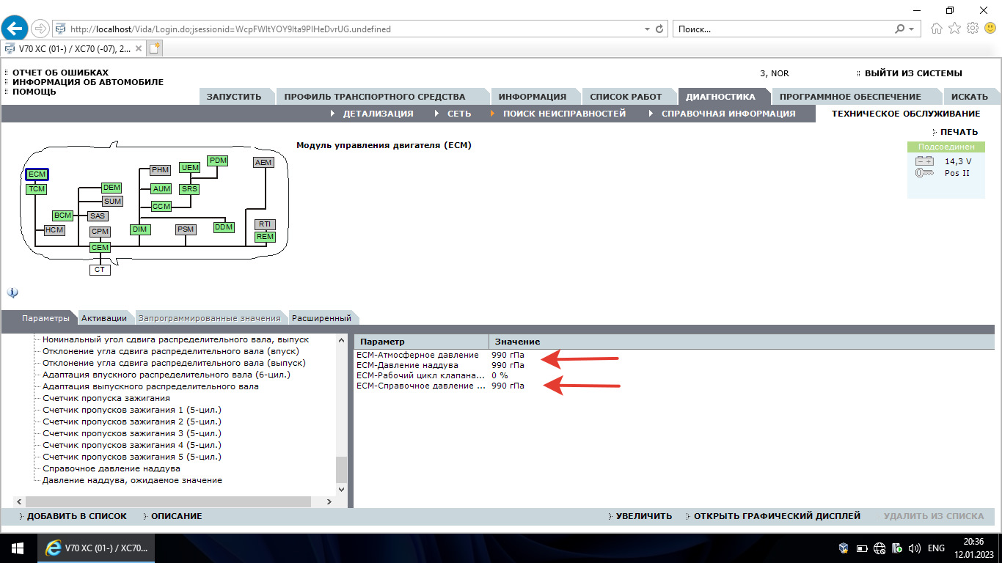This screenshot has width=1002, height=563.
Task: Click the ОПИСАНИЕ button
Action: point(176,516)
